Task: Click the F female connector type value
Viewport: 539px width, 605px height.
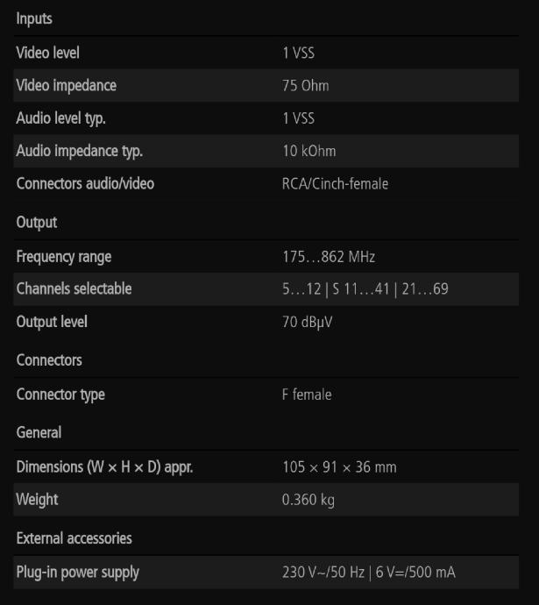Action: click(307, 395)
